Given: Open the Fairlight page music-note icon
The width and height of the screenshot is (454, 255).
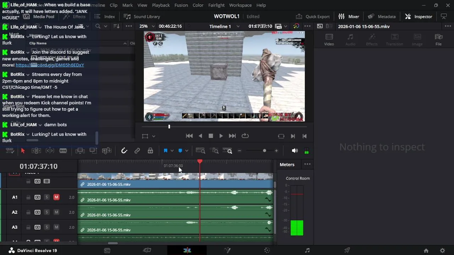Looking at the screenshot, I should (x=307, y=250).
